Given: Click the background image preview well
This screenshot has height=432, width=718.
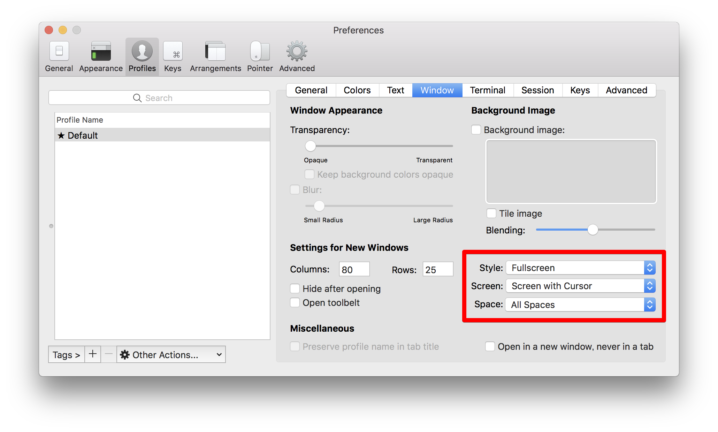Looking at the screenshot, I should click(571, 171).
